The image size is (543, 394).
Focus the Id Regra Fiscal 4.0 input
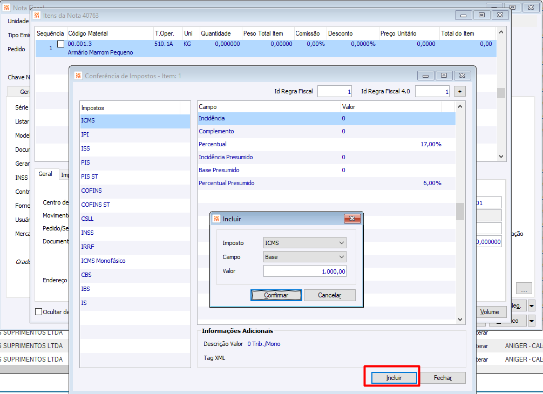tap(432, 91)
